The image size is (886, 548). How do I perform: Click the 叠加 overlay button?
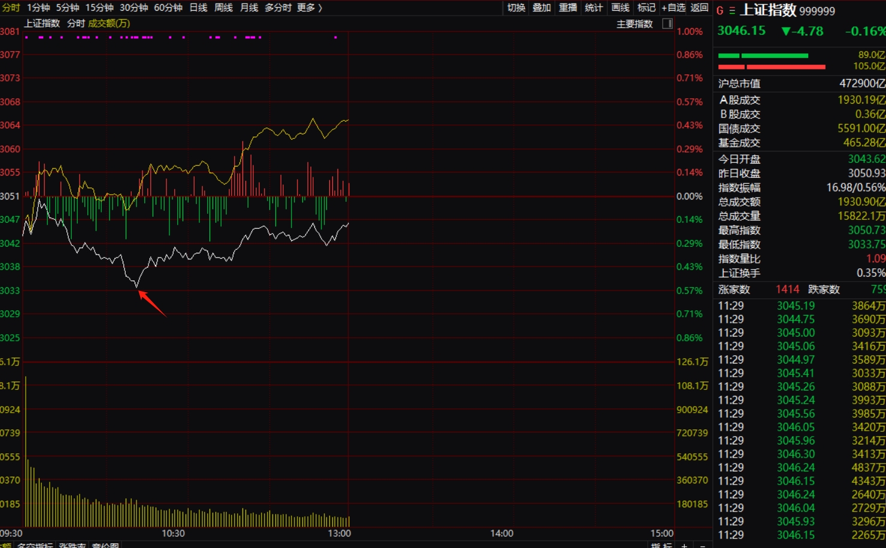[x=542, y=8]
